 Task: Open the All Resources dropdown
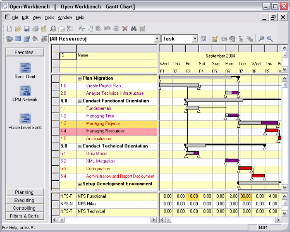point(157,39)
